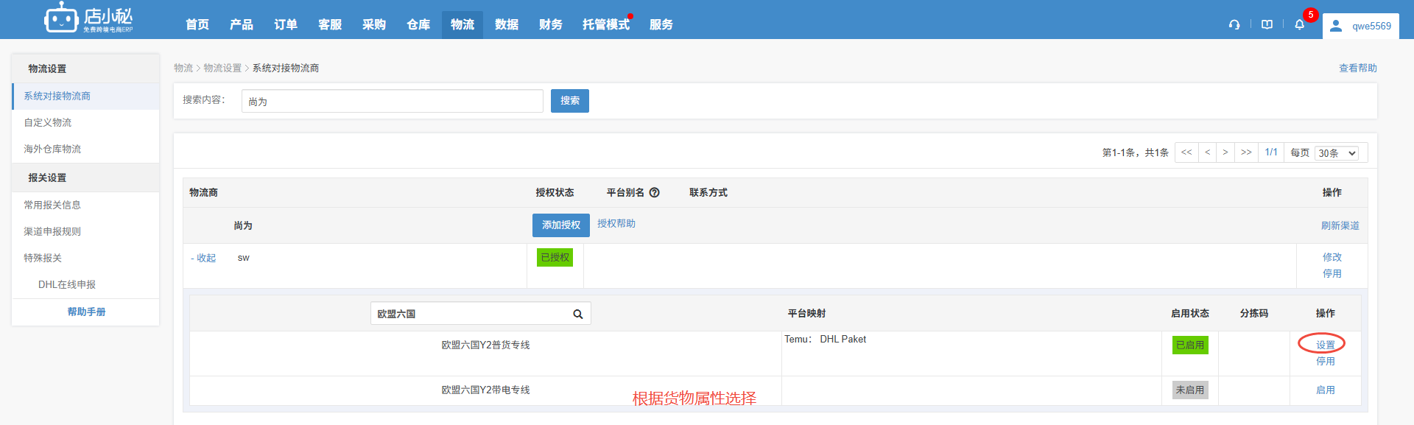Click the 店小秘 robot logo
The width and height of the screenshot is (1414, 425).
[88, 18]
